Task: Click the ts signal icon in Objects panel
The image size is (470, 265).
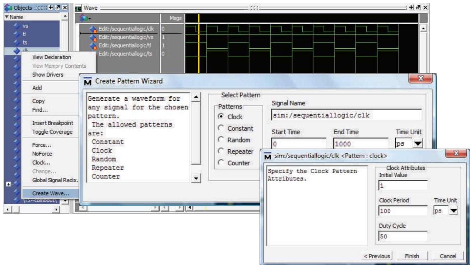Action: click(16, 43)
